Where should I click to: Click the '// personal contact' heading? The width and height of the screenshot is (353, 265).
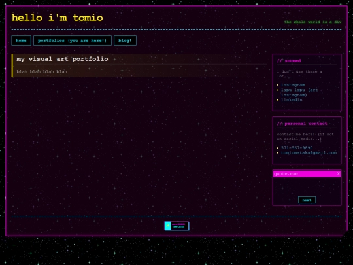point(302,124)
